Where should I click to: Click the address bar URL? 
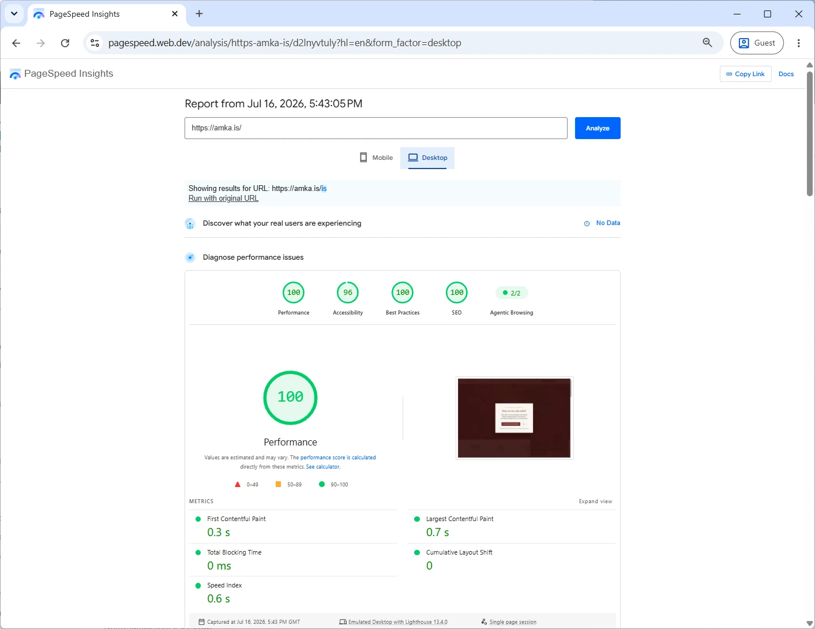click(284, 43)
